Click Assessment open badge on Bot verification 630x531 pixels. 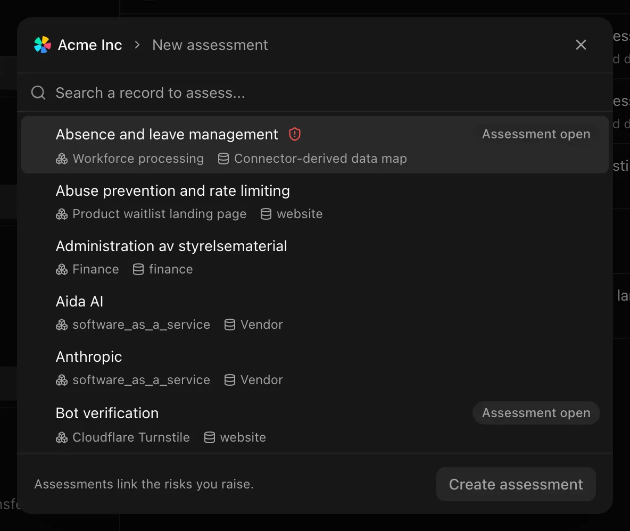[x=536, y=413]
